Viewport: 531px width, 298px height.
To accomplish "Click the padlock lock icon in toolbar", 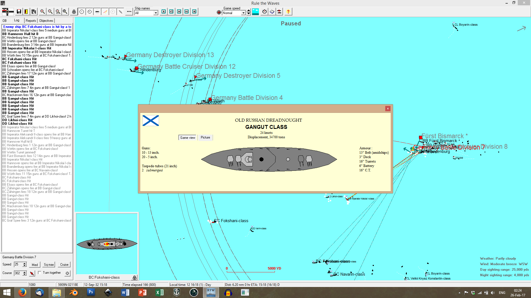I will (x=74, y=12).
